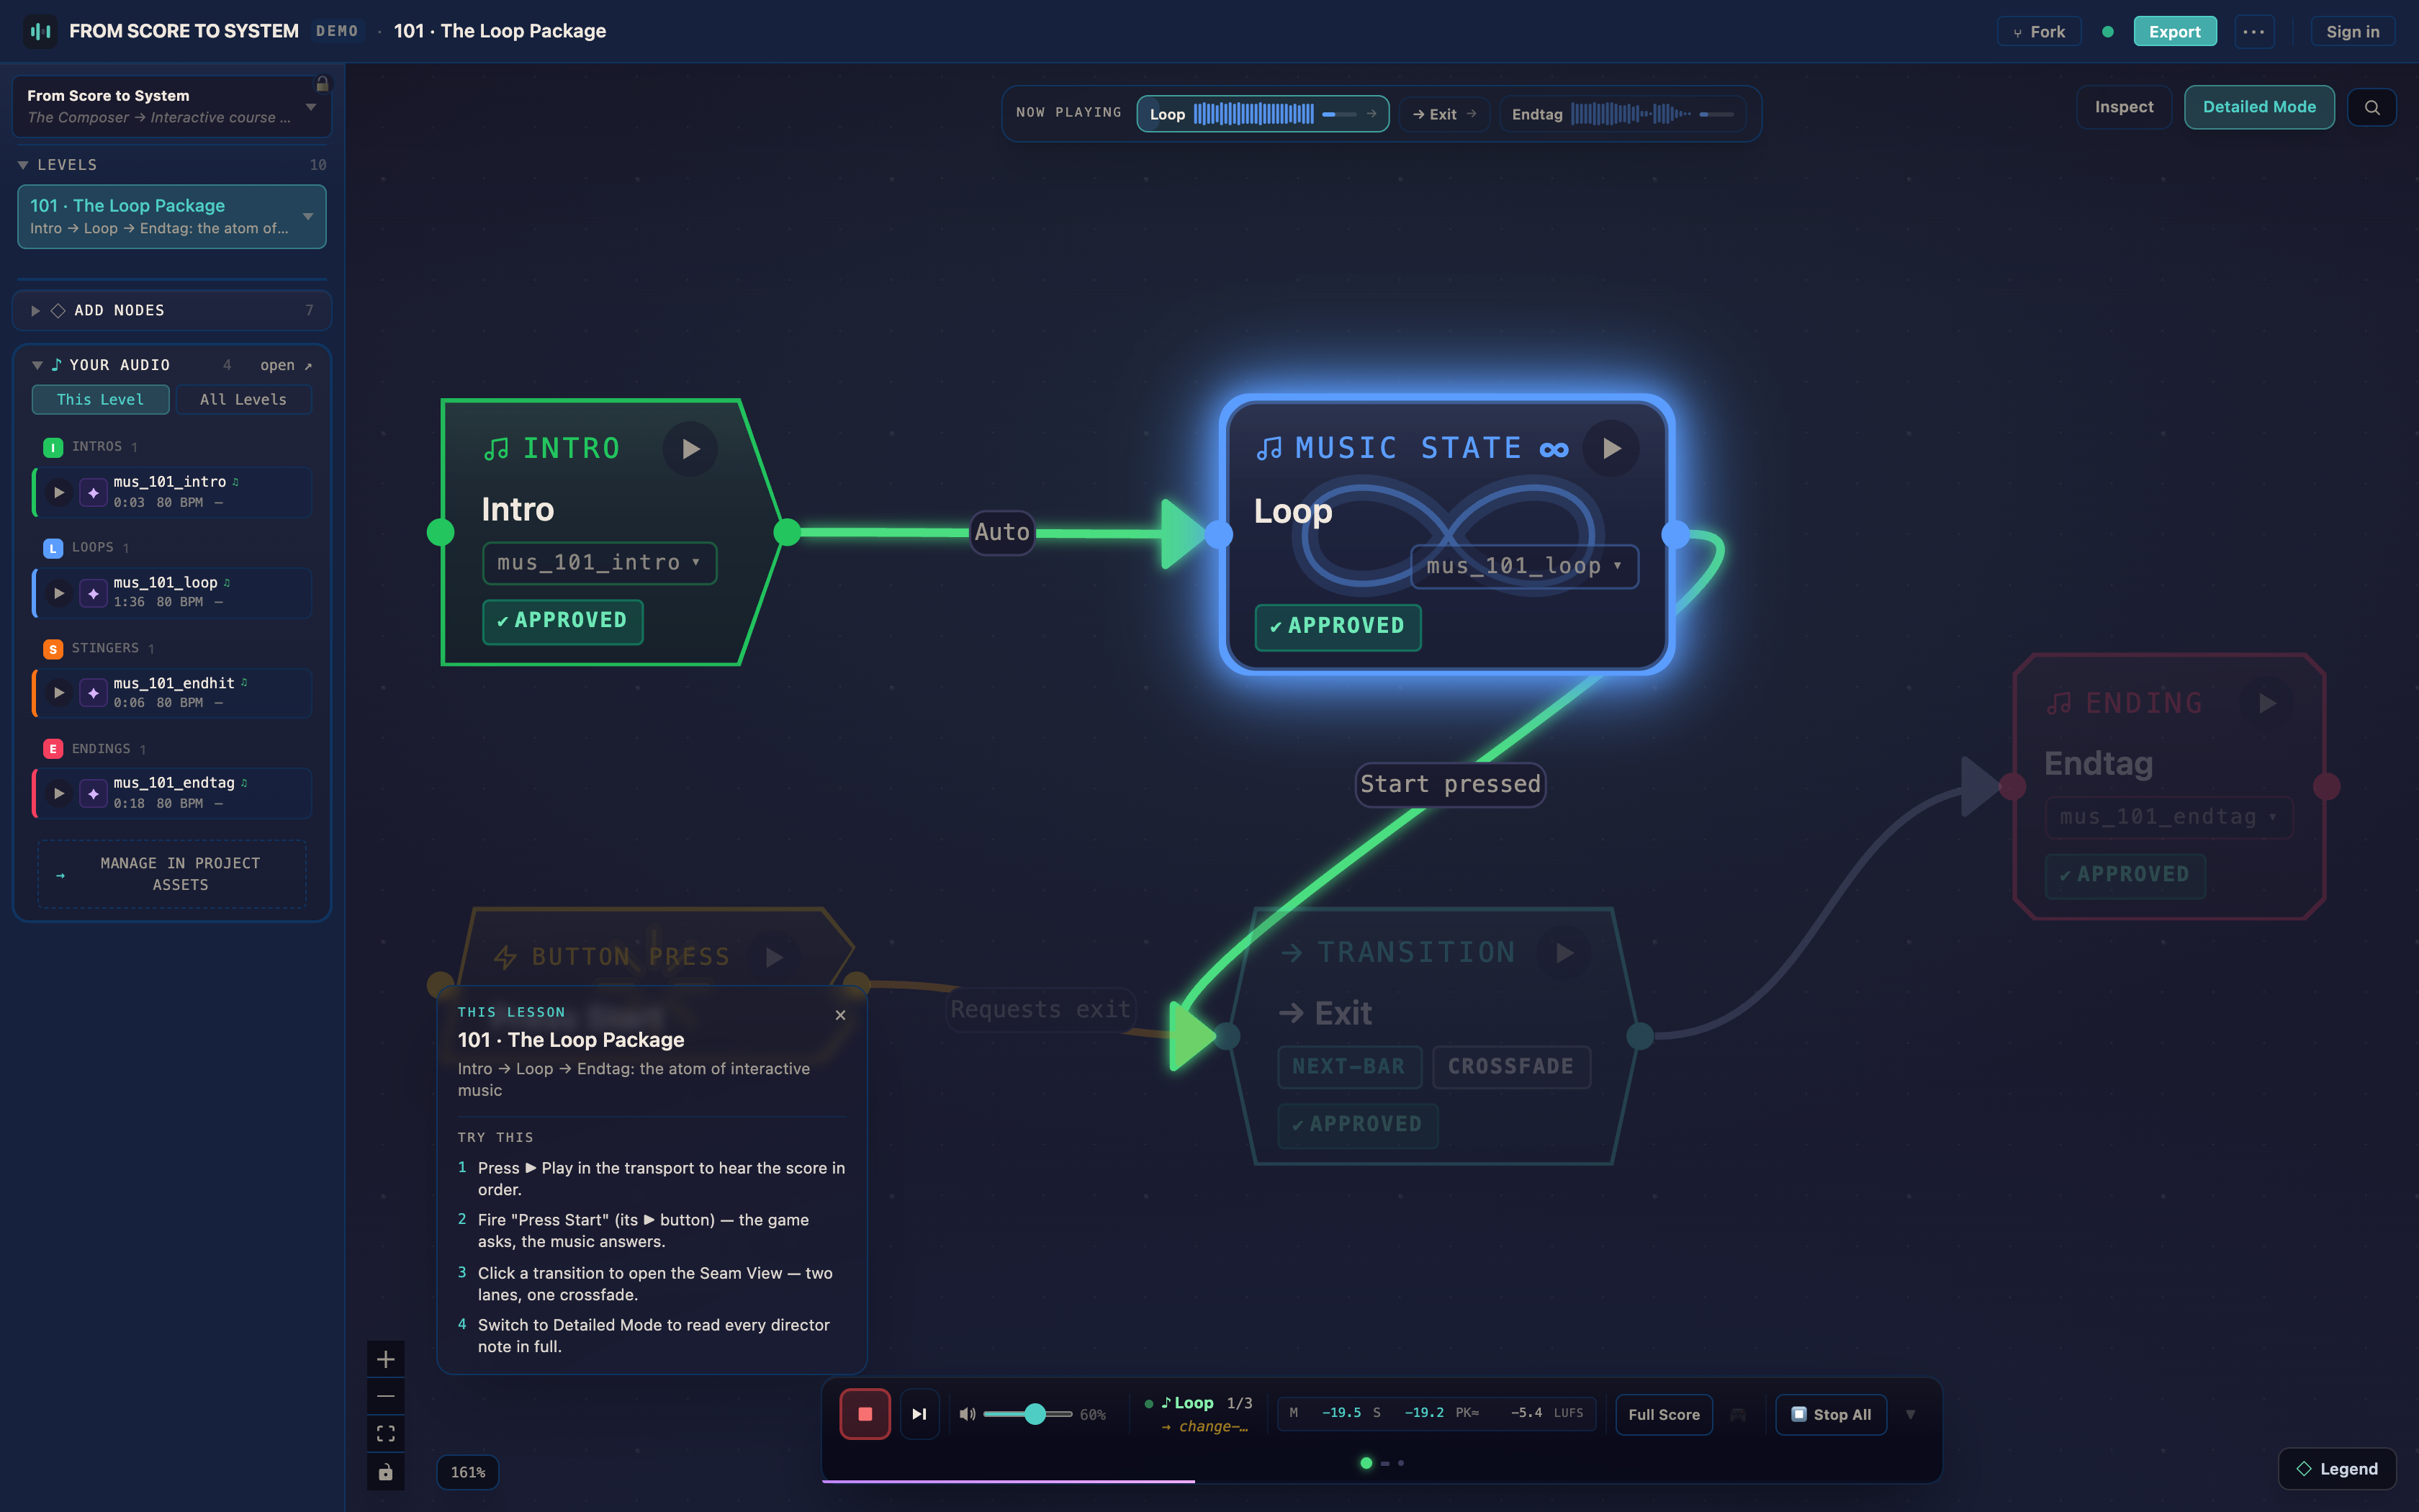Click Sign in
The image size is (2419, 1512).
2352,31
